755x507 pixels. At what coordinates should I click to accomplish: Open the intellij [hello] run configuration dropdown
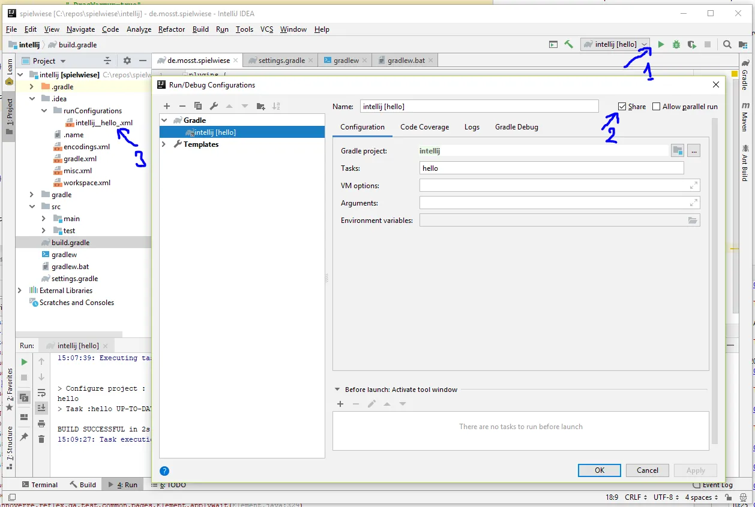[615, 44]
